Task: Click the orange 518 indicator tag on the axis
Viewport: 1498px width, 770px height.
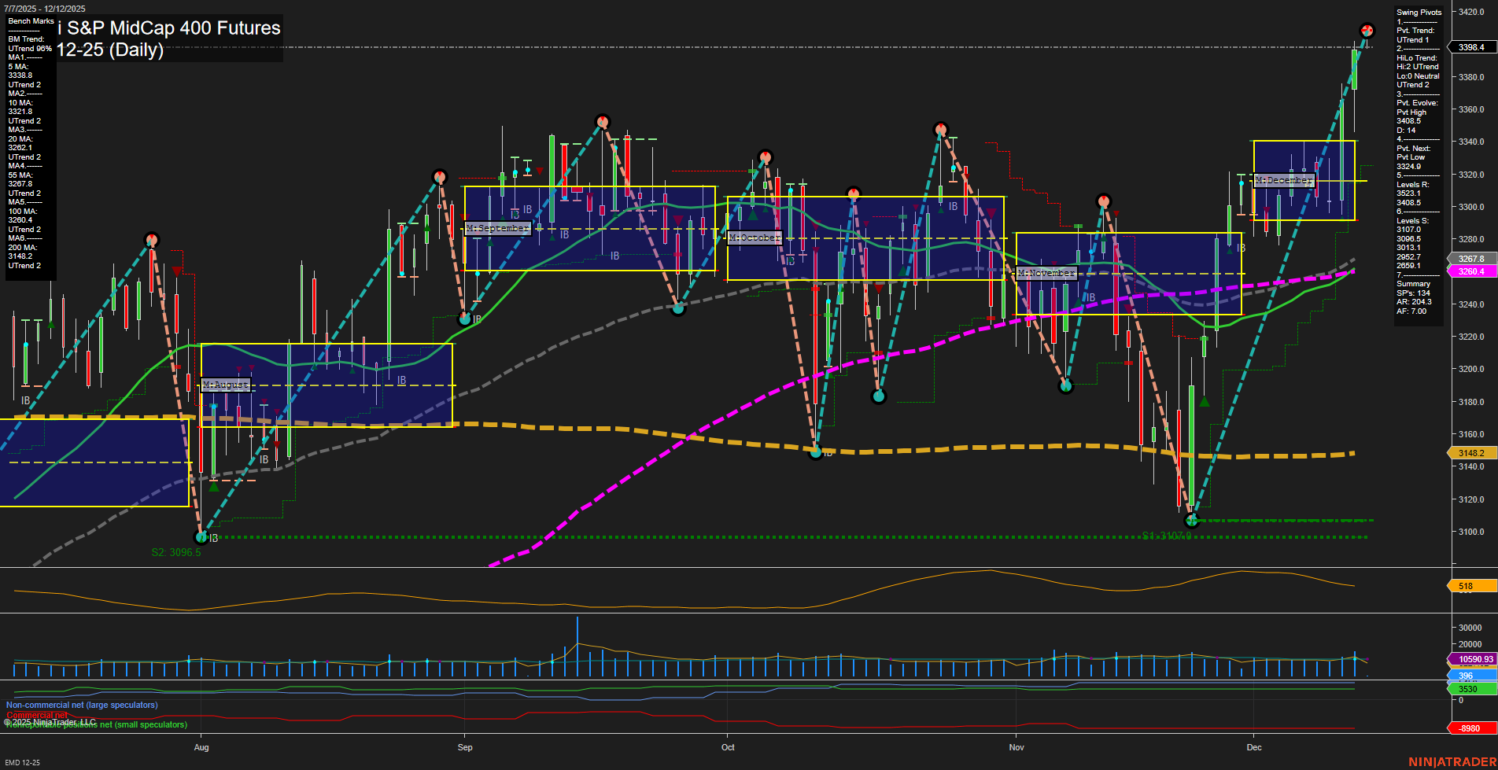Action: 1468,586
